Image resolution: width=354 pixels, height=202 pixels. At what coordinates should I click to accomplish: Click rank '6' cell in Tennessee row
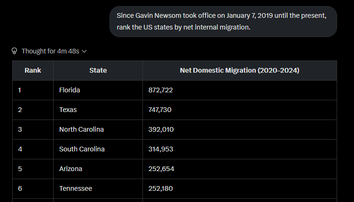pos(33,188)
